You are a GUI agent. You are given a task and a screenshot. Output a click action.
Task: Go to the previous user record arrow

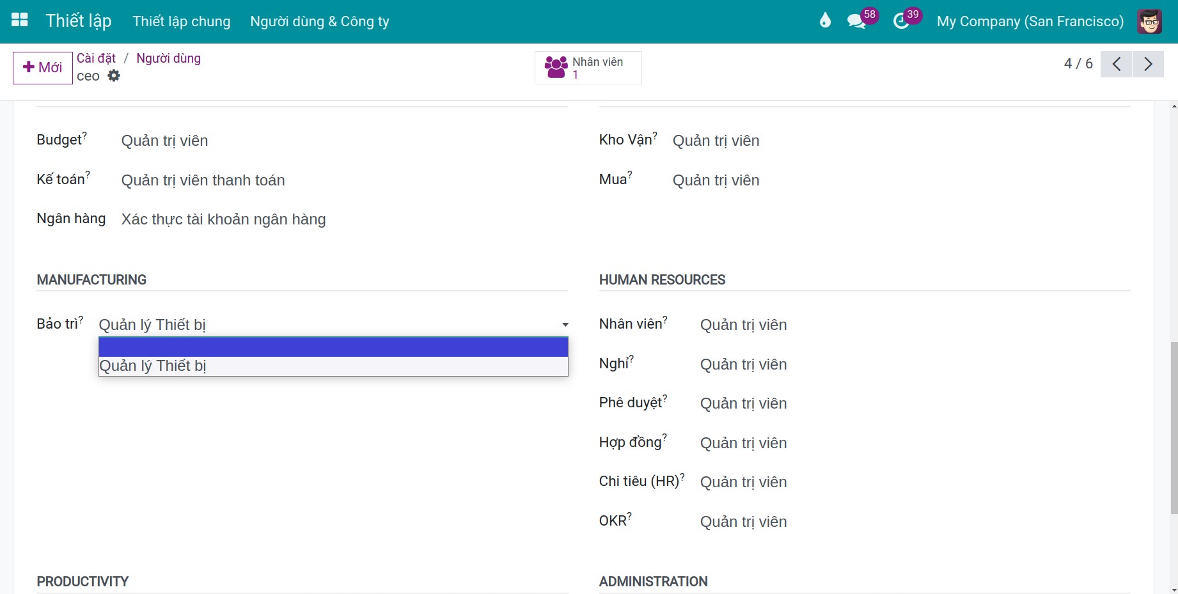point(1117,64)
